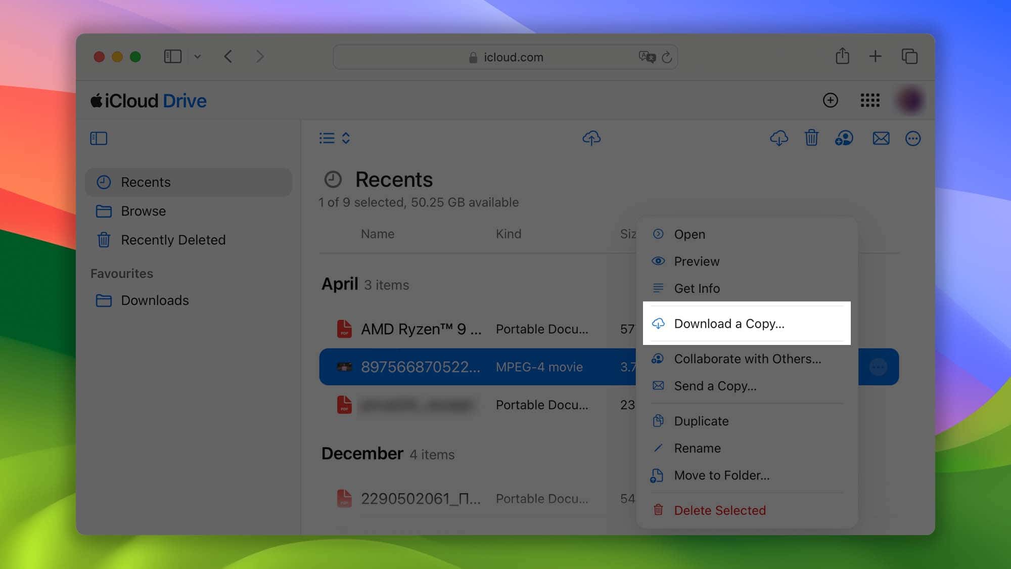Open Recently Deleted in sidebar
Viewport: 1011px width, 569px height.
point(173,240)
